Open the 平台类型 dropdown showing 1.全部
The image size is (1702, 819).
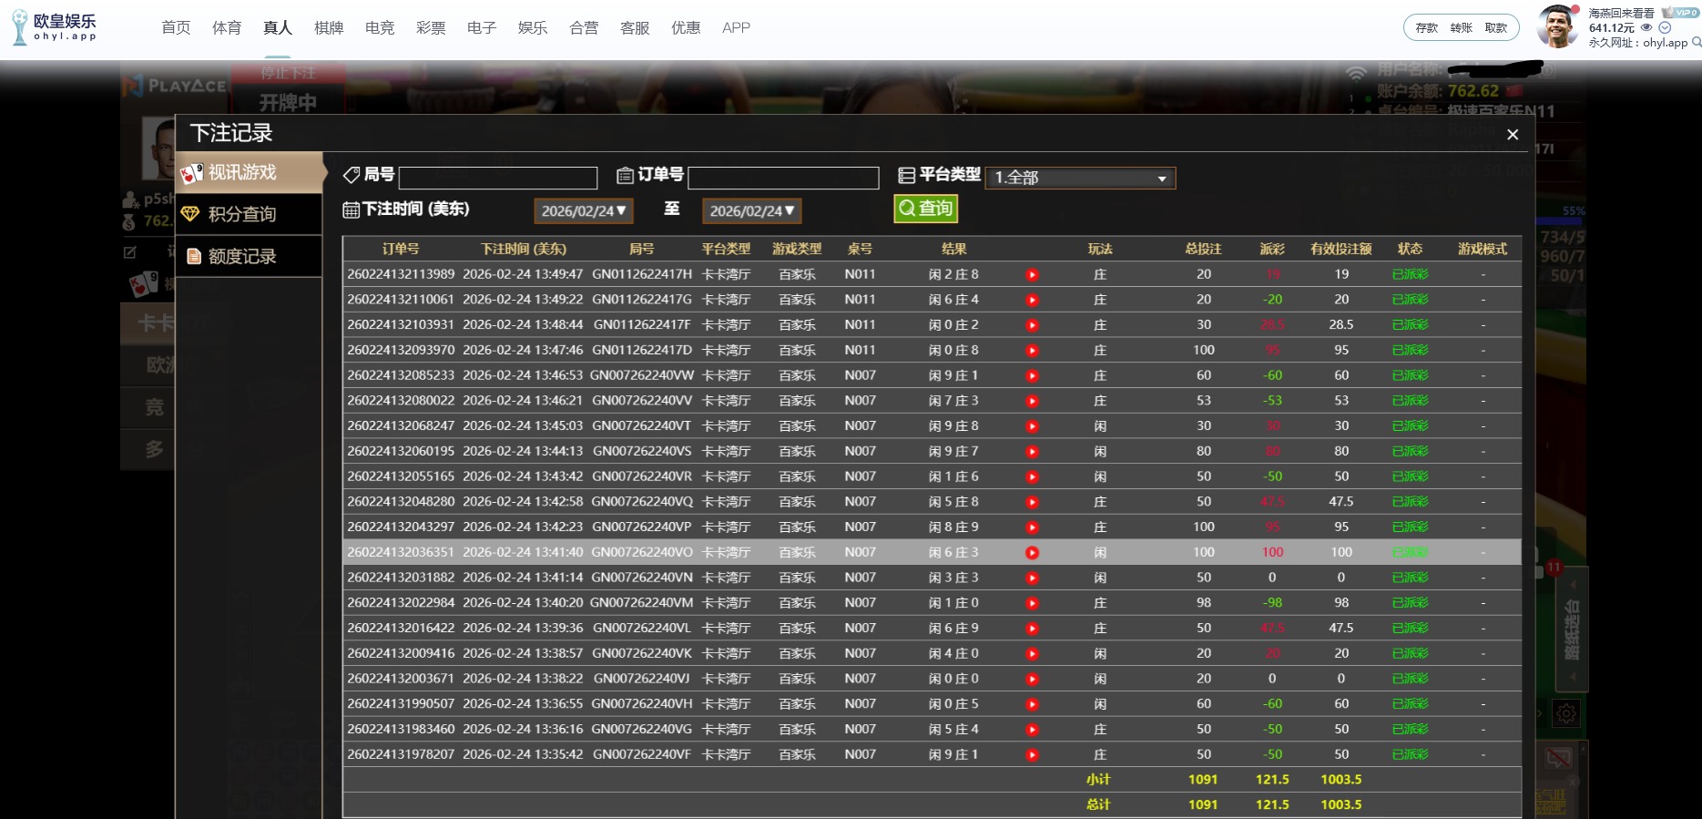(x=1080, y=178)
